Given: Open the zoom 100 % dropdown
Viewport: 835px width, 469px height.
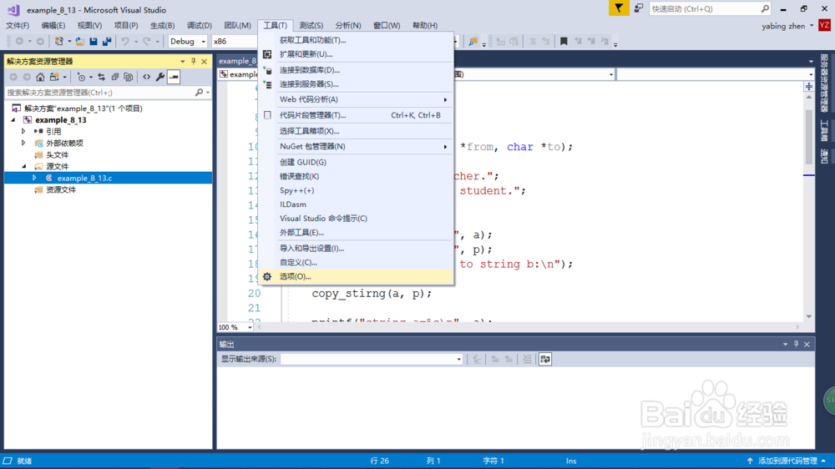Looking at the screenshot, I should [x=250, y=327].
